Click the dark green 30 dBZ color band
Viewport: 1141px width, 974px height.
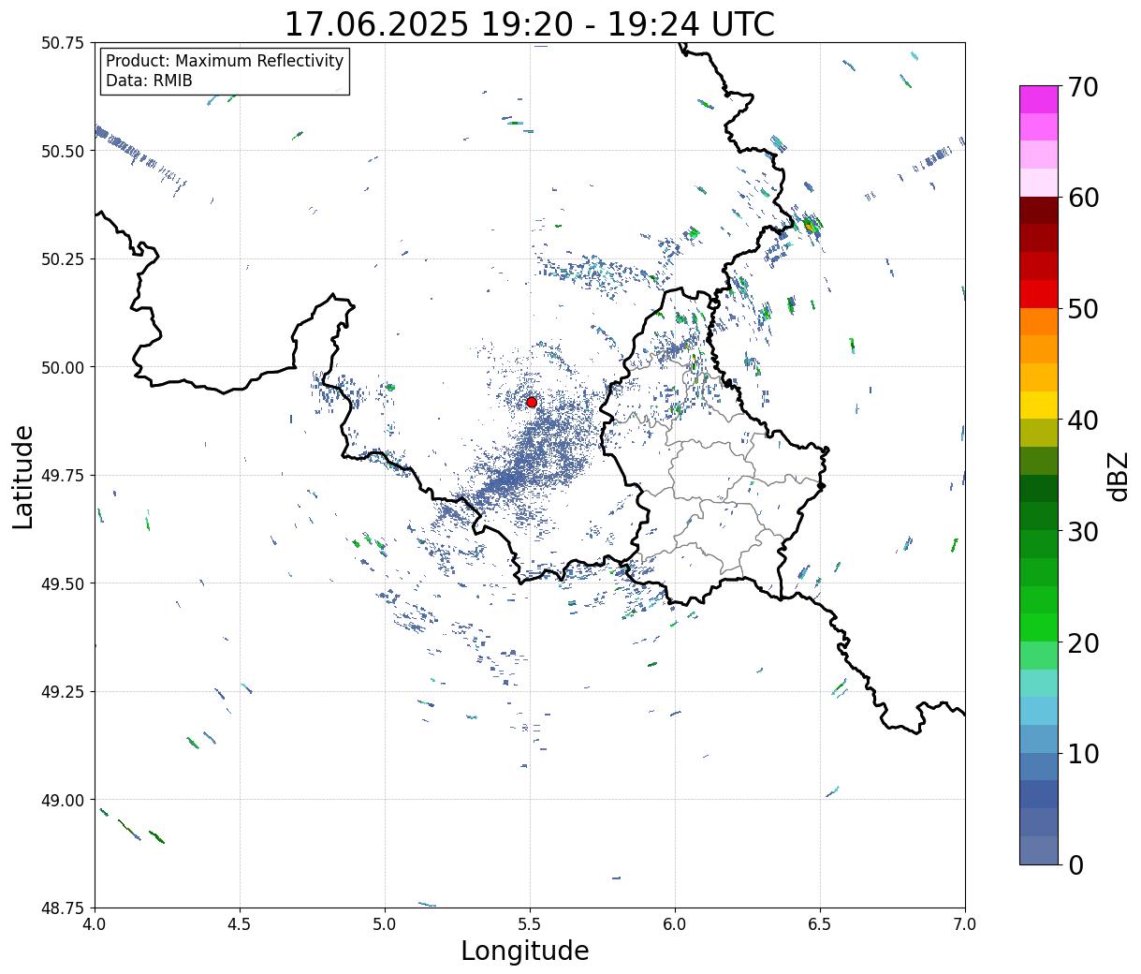tap(1039, 516)
